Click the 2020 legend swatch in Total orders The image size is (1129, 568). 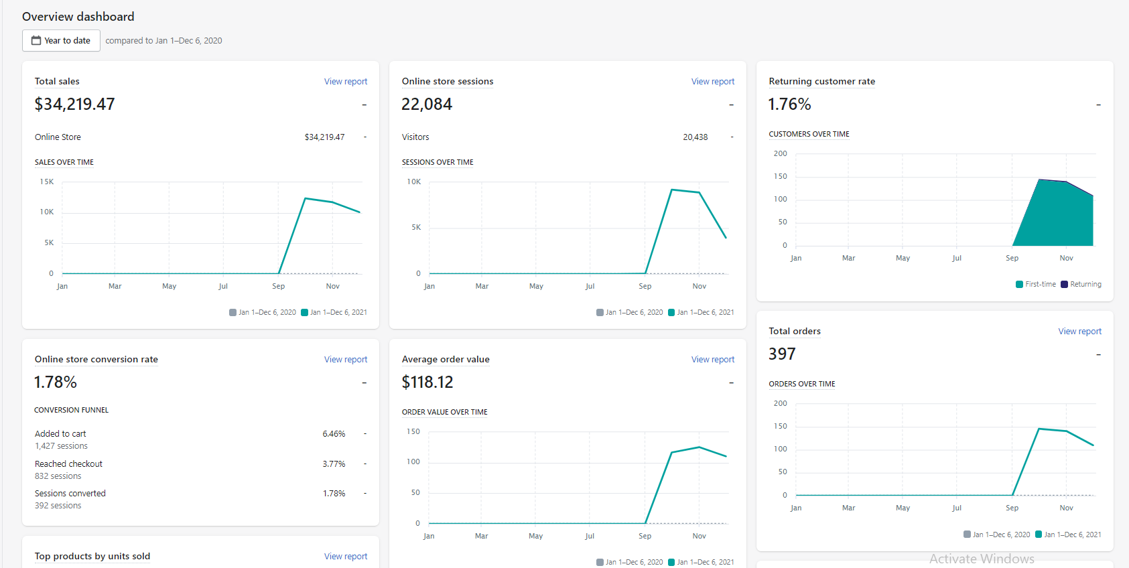tap(967, 535)
